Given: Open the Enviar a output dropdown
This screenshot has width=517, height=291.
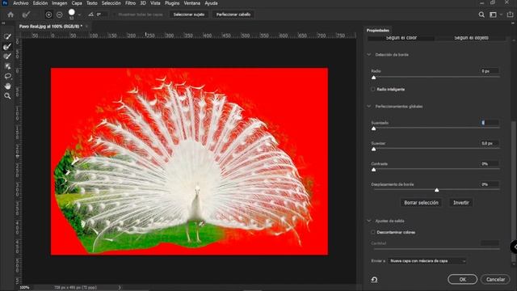Looking at the screenshot, I should point(427,260).
